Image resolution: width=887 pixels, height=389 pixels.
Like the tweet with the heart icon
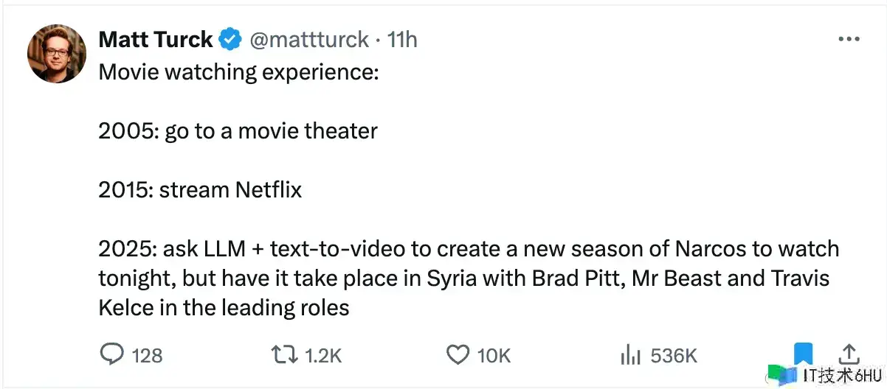pos(458,355)
